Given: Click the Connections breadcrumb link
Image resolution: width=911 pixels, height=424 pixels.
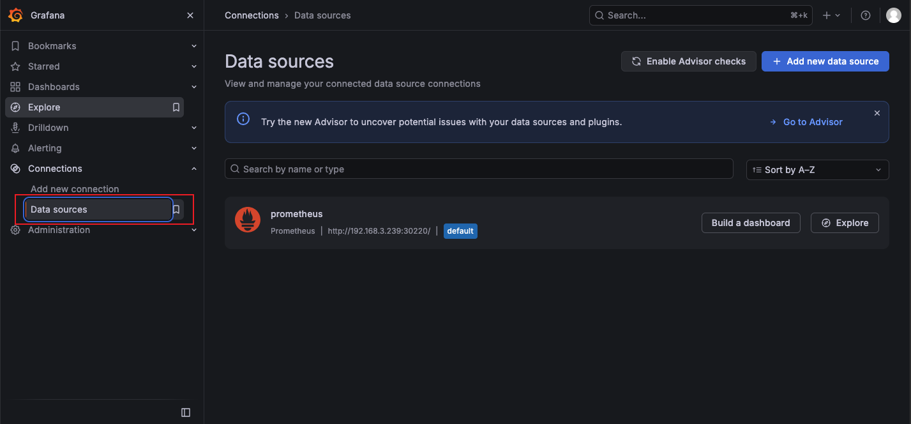Looking at the screenshot, I should pos(252,15).
